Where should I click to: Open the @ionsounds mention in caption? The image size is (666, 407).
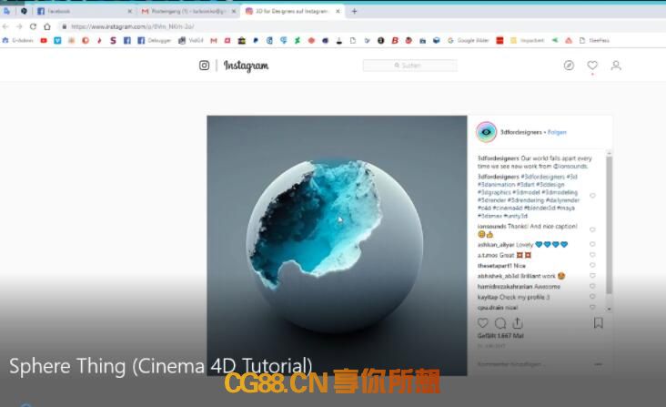pyautogui.click(x=570, y=166)
